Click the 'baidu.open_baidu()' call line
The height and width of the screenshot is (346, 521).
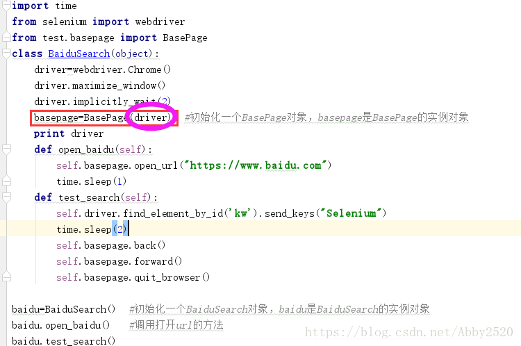click(x=61, y=325)
